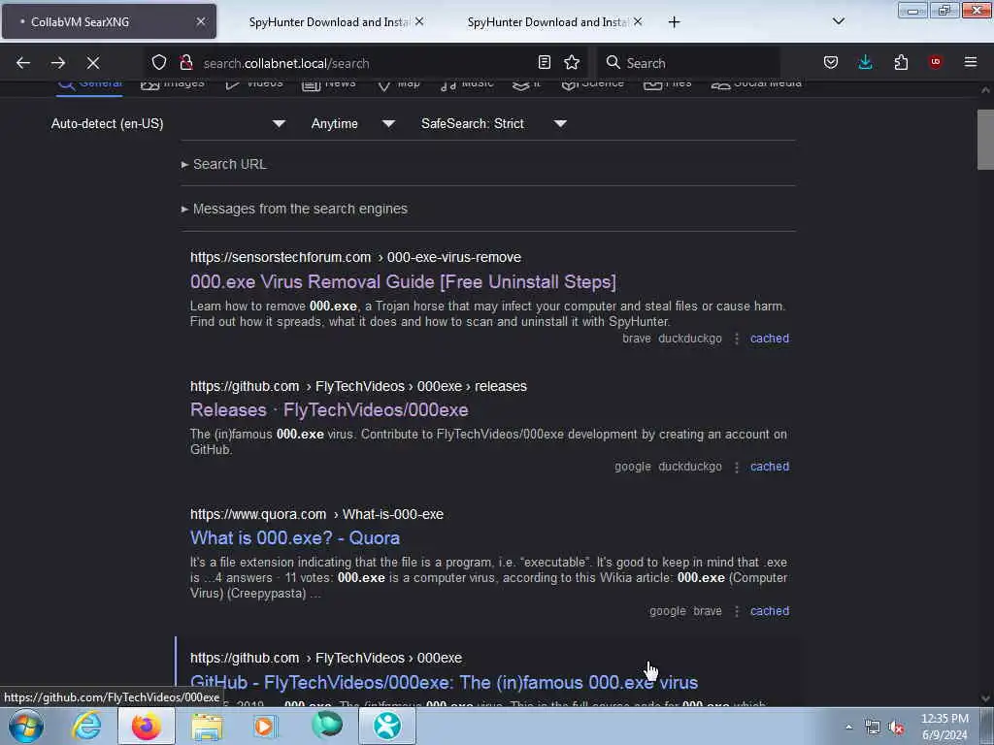Image resolution: width=994 pixels, height=745 pixels.
Task: Open the uBlock Origin extension icon
Action: [x=936, y=61]
